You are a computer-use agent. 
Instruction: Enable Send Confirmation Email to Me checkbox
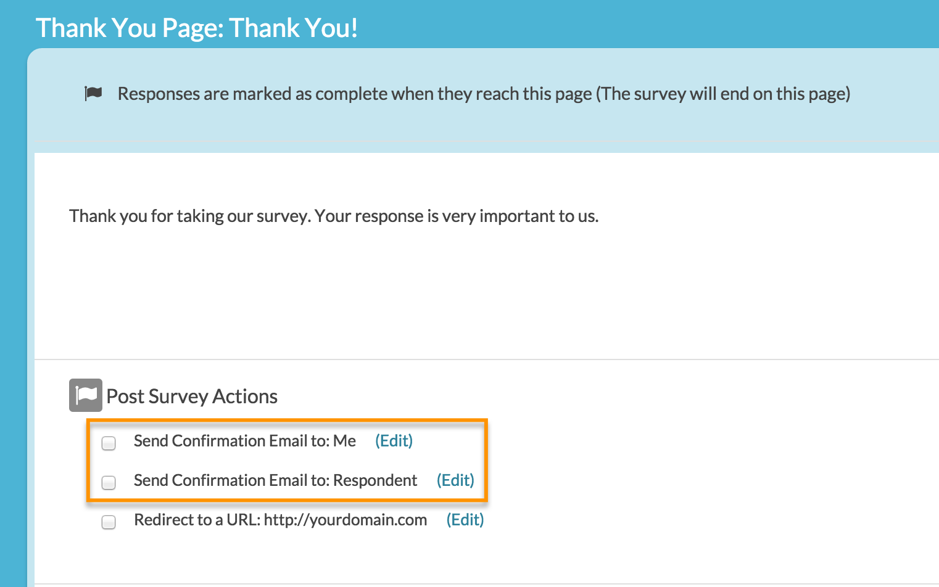coord(109,443)
